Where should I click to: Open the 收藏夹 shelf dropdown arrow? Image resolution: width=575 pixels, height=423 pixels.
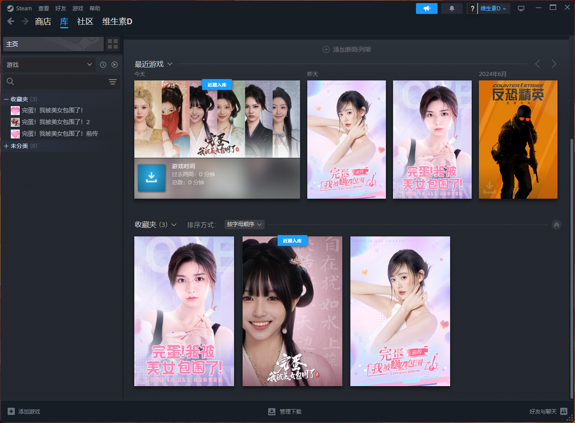click(174, 225)
